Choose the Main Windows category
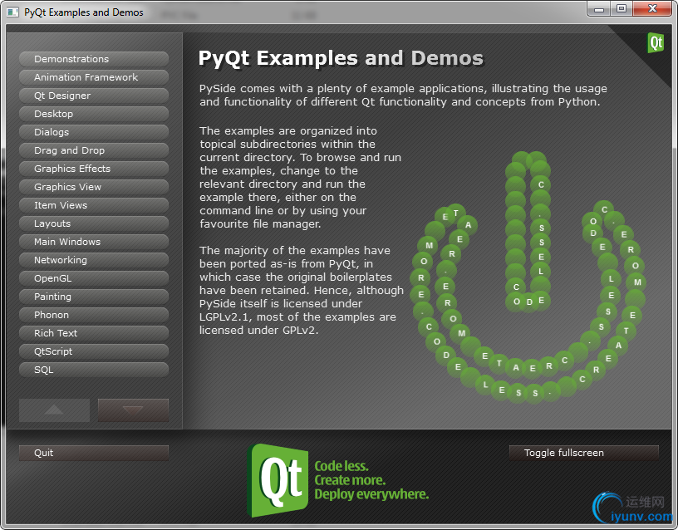 pyautogui.click(x=94, y=242)
